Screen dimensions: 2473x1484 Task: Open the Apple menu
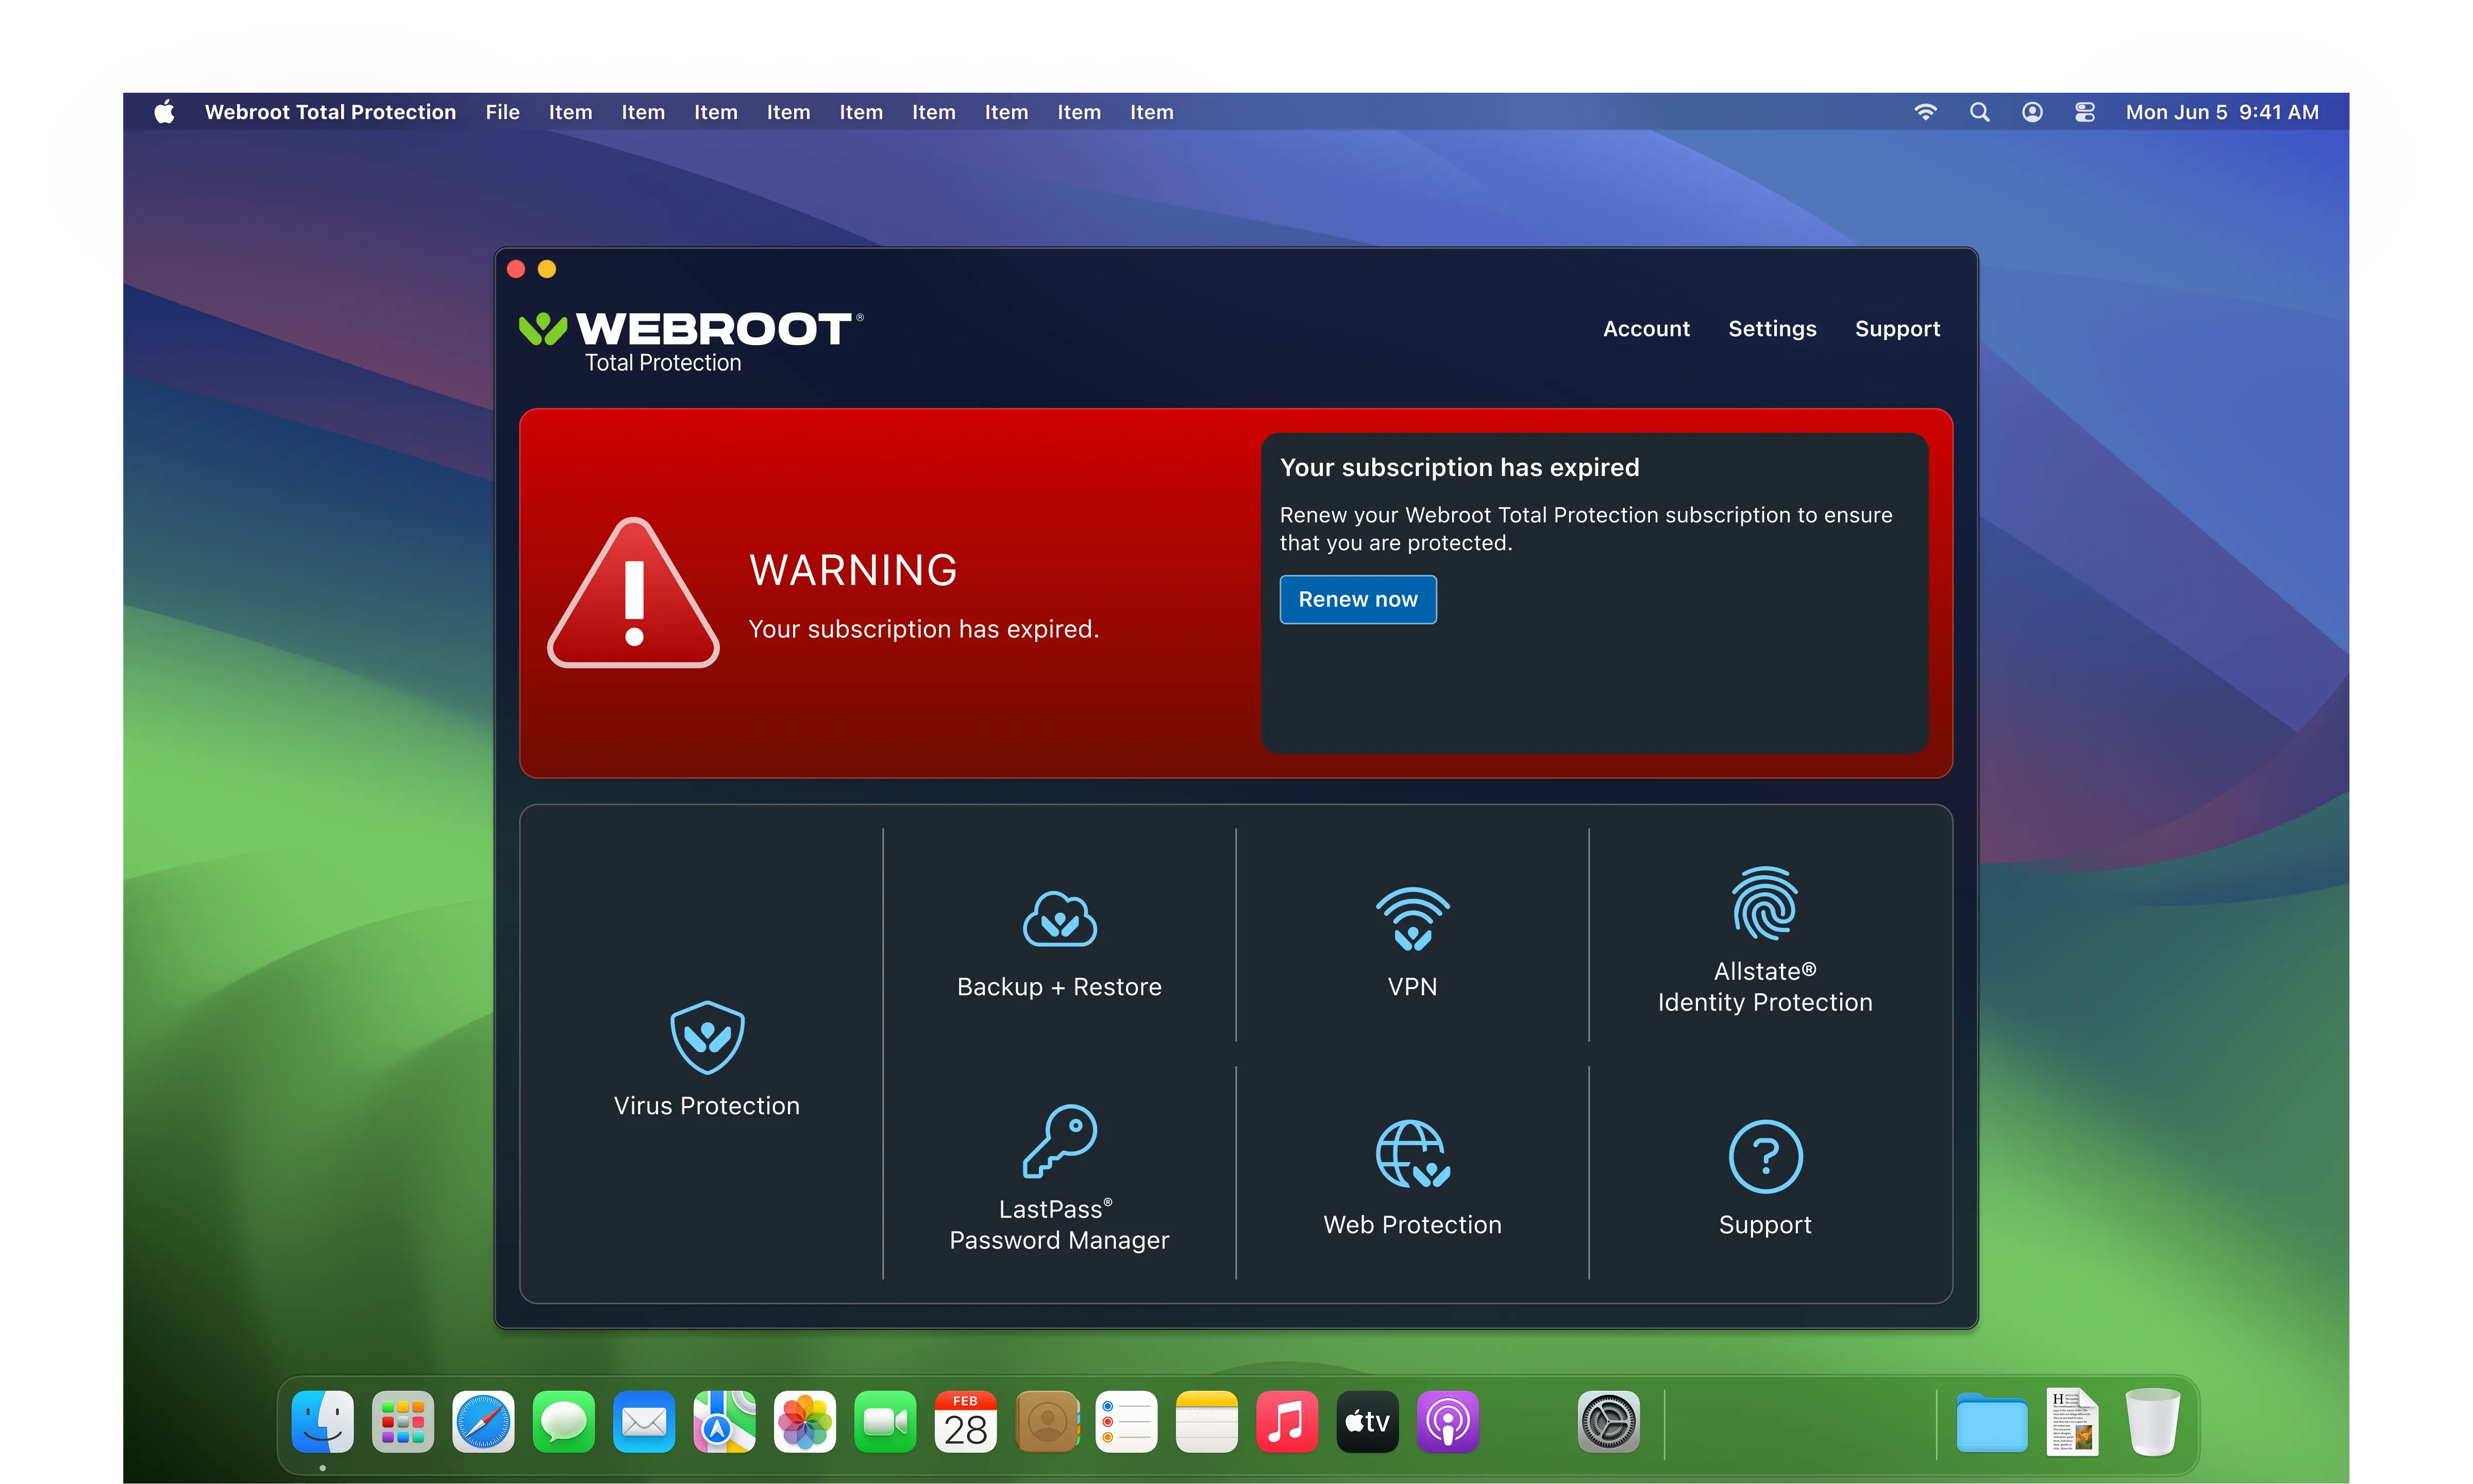tap(165, 112)
